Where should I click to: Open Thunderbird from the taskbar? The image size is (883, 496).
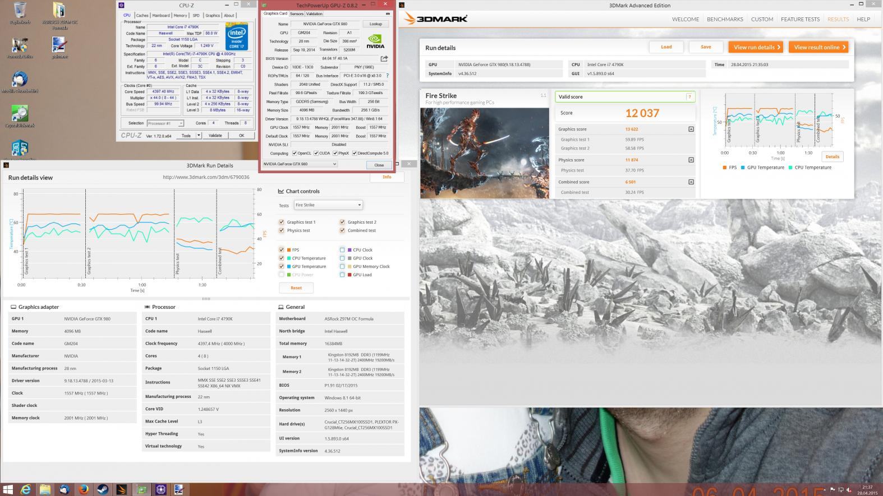click(64, 489)
